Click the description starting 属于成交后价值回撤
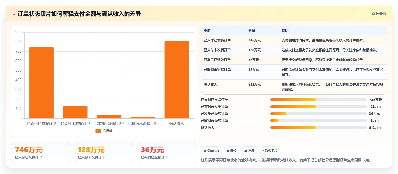The height and width of the screenshot is (174, 398). (x=324, y=60)
